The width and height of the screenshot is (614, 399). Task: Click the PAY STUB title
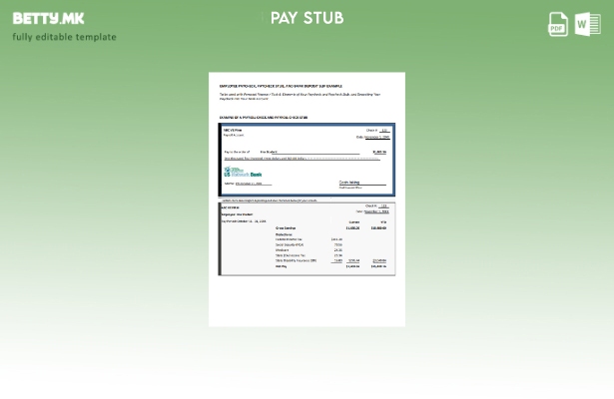tap(307, 18)
